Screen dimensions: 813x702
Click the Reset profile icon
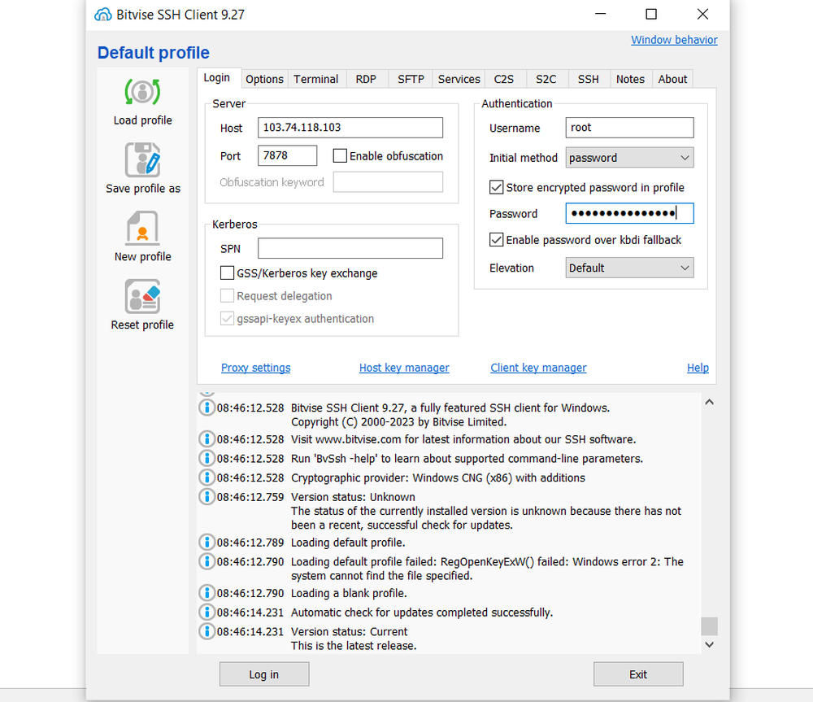(x=141, y=297)
